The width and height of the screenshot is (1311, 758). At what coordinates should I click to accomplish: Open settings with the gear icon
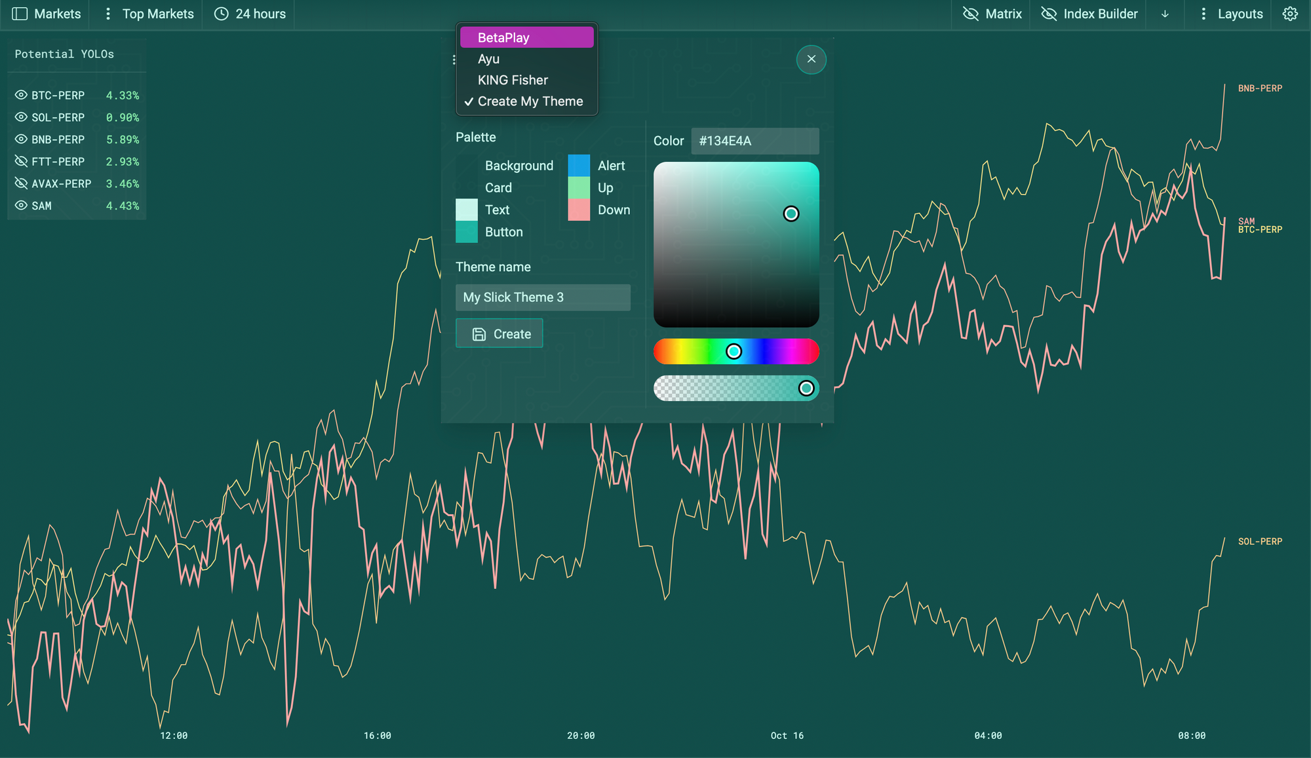[1290, 14]
